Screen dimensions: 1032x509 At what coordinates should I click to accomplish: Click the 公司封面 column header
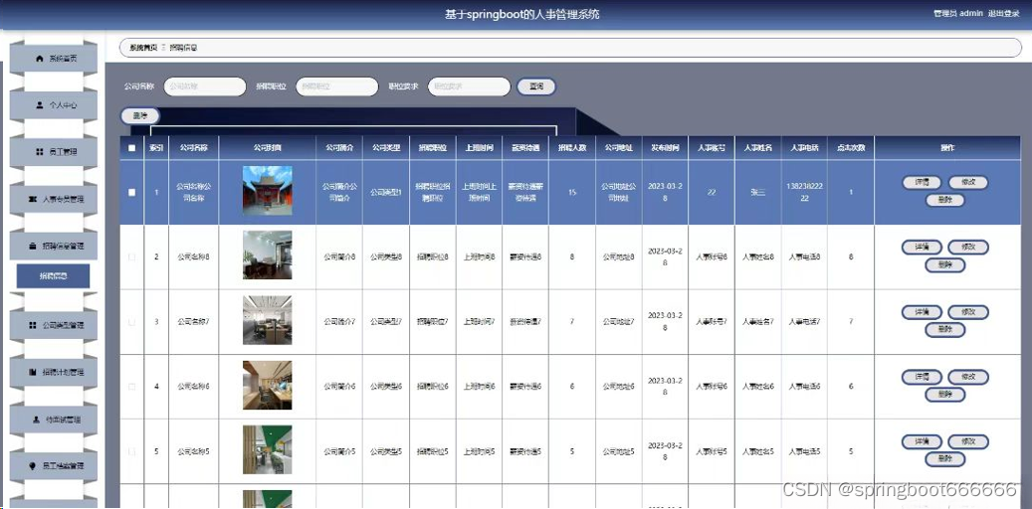pyautogui.click(x=268, y=148)
